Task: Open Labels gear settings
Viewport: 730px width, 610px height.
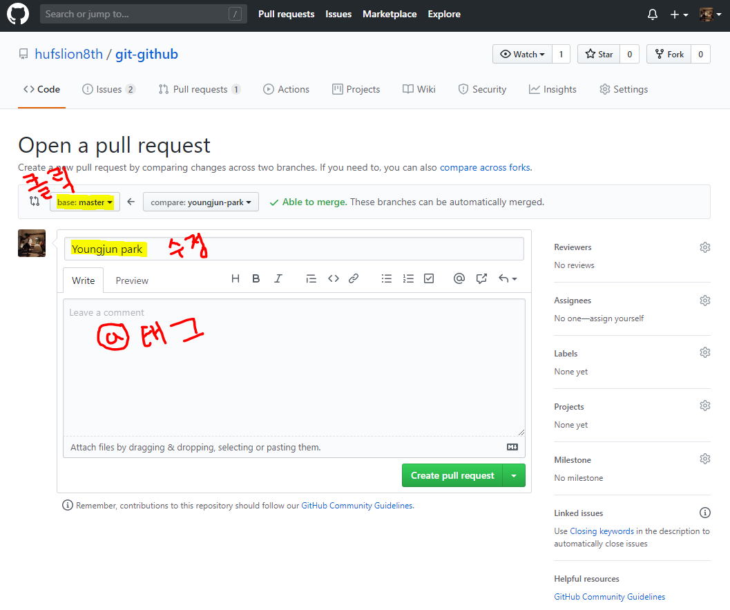Action: coord(705,352)
